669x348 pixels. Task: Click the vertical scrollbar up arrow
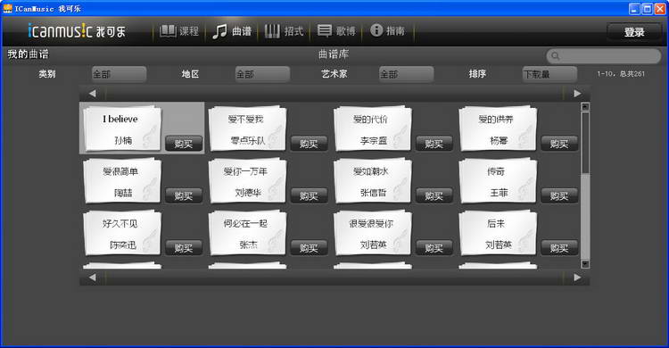tap(585, 106)
